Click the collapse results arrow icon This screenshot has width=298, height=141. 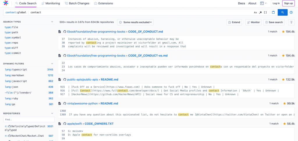(x=291, y=22)
